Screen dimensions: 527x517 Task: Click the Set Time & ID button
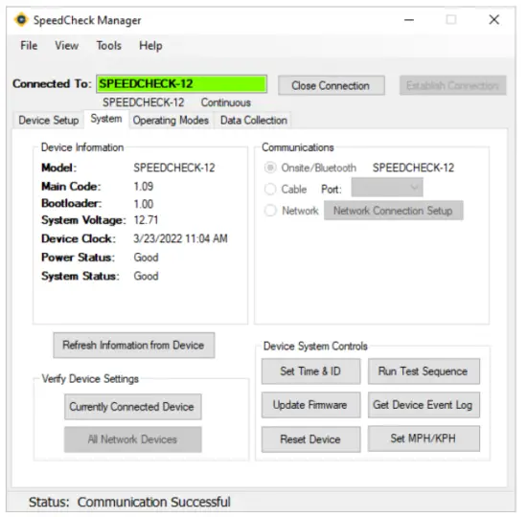(310, 371)
